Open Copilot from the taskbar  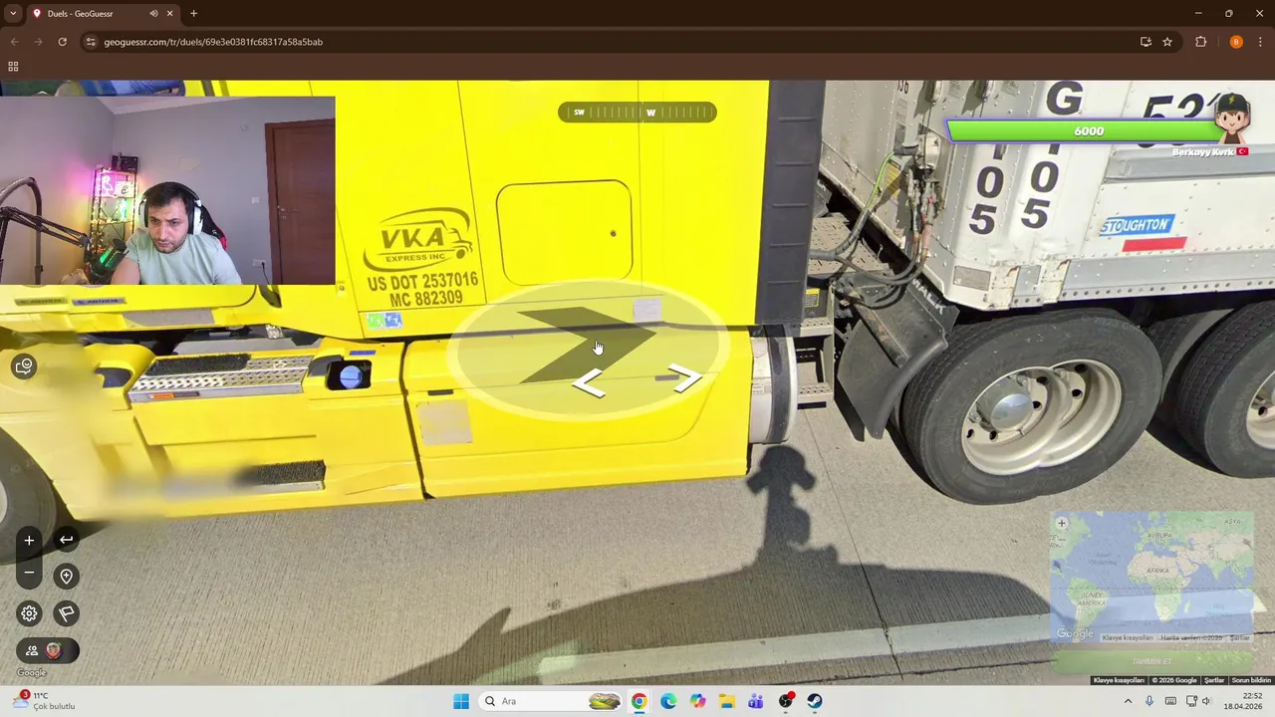pyautogui.click(x=697, y=701)
